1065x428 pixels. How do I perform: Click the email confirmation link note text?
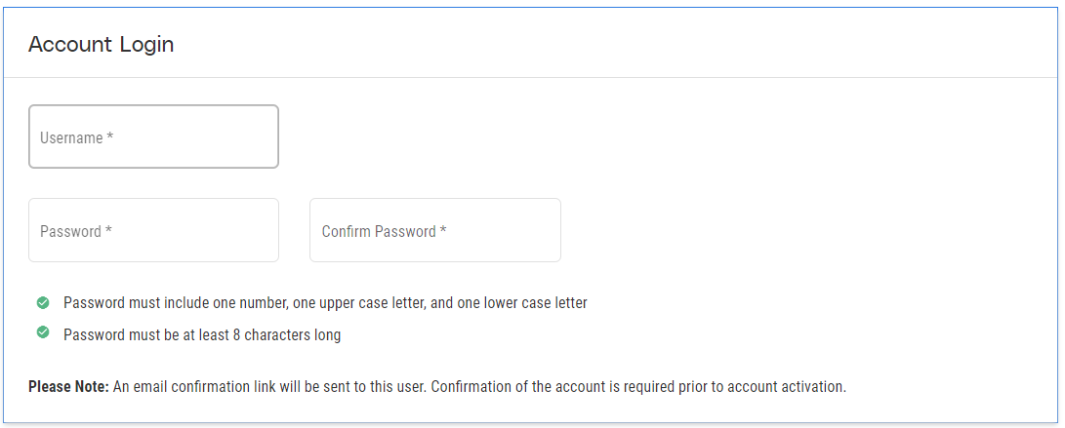(x=478, y=386)
